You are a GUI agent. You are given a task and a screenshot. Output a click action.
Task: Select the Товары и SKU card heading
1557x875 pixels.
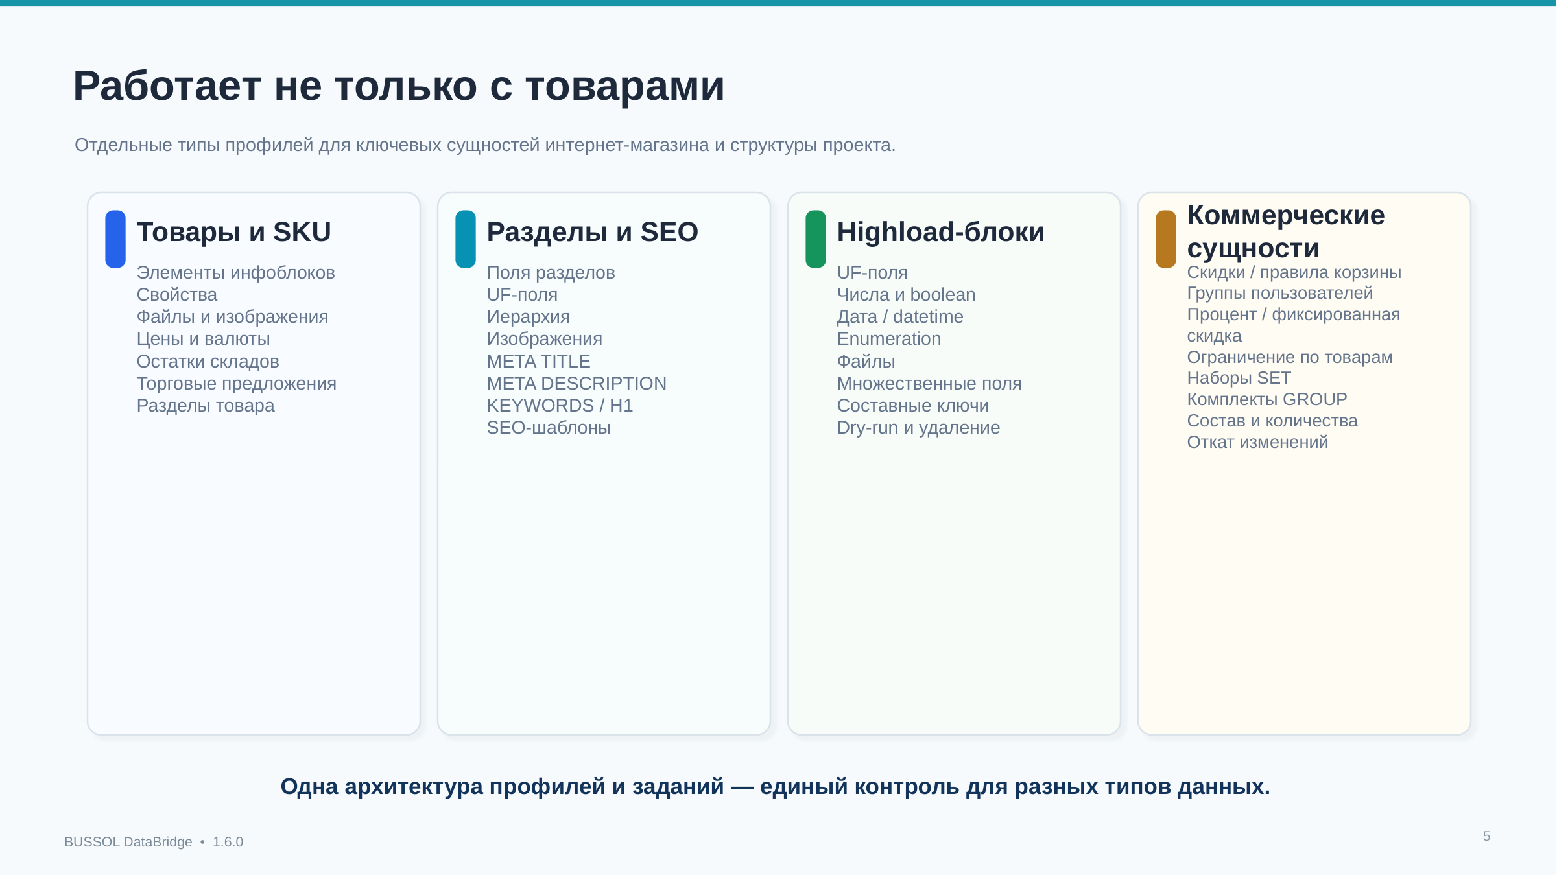pos(233,232)
